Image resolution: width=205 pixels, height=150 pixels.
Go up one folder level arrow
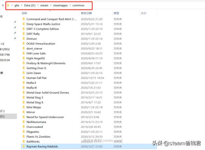(x=3, y=5)
